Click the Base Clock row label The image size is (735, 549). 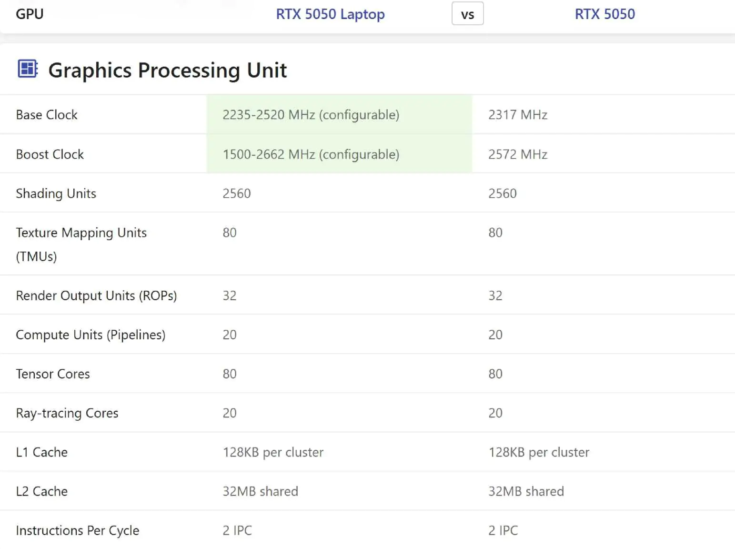(47, 115)
